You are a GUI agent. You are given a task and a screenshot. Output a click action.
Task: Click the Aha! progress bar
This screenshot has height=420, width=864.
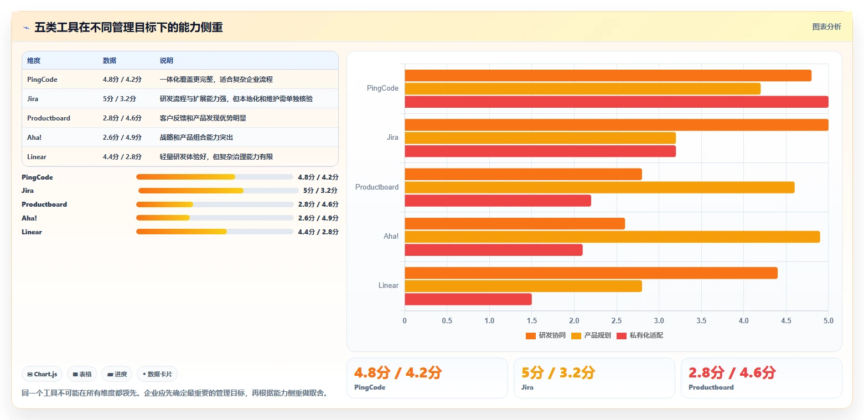pos(215,218)
